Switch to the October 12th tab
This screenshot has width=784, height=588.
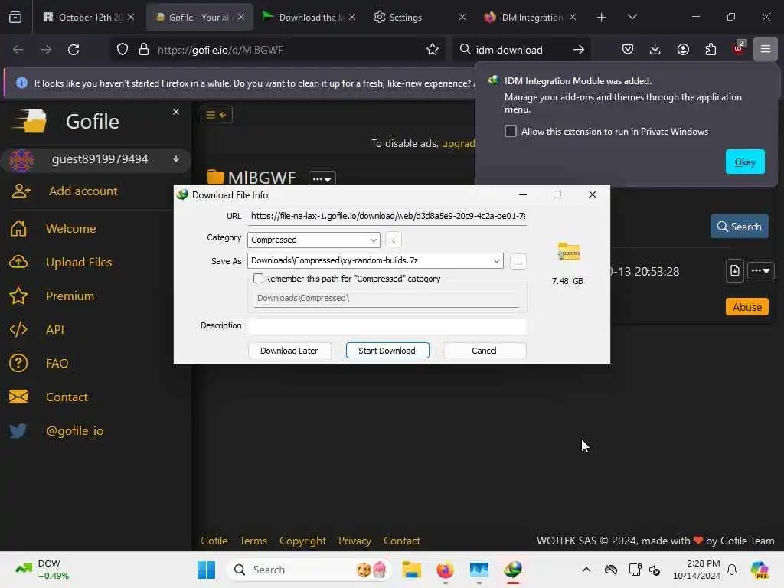point(89,18)
